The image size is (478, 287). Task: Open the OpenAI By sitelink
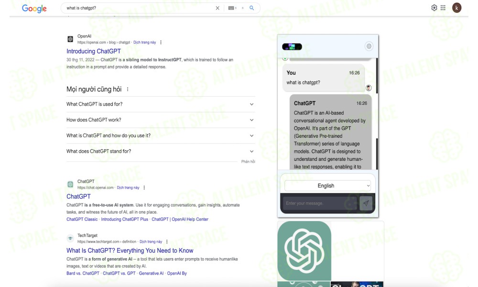tap(177, 273)
